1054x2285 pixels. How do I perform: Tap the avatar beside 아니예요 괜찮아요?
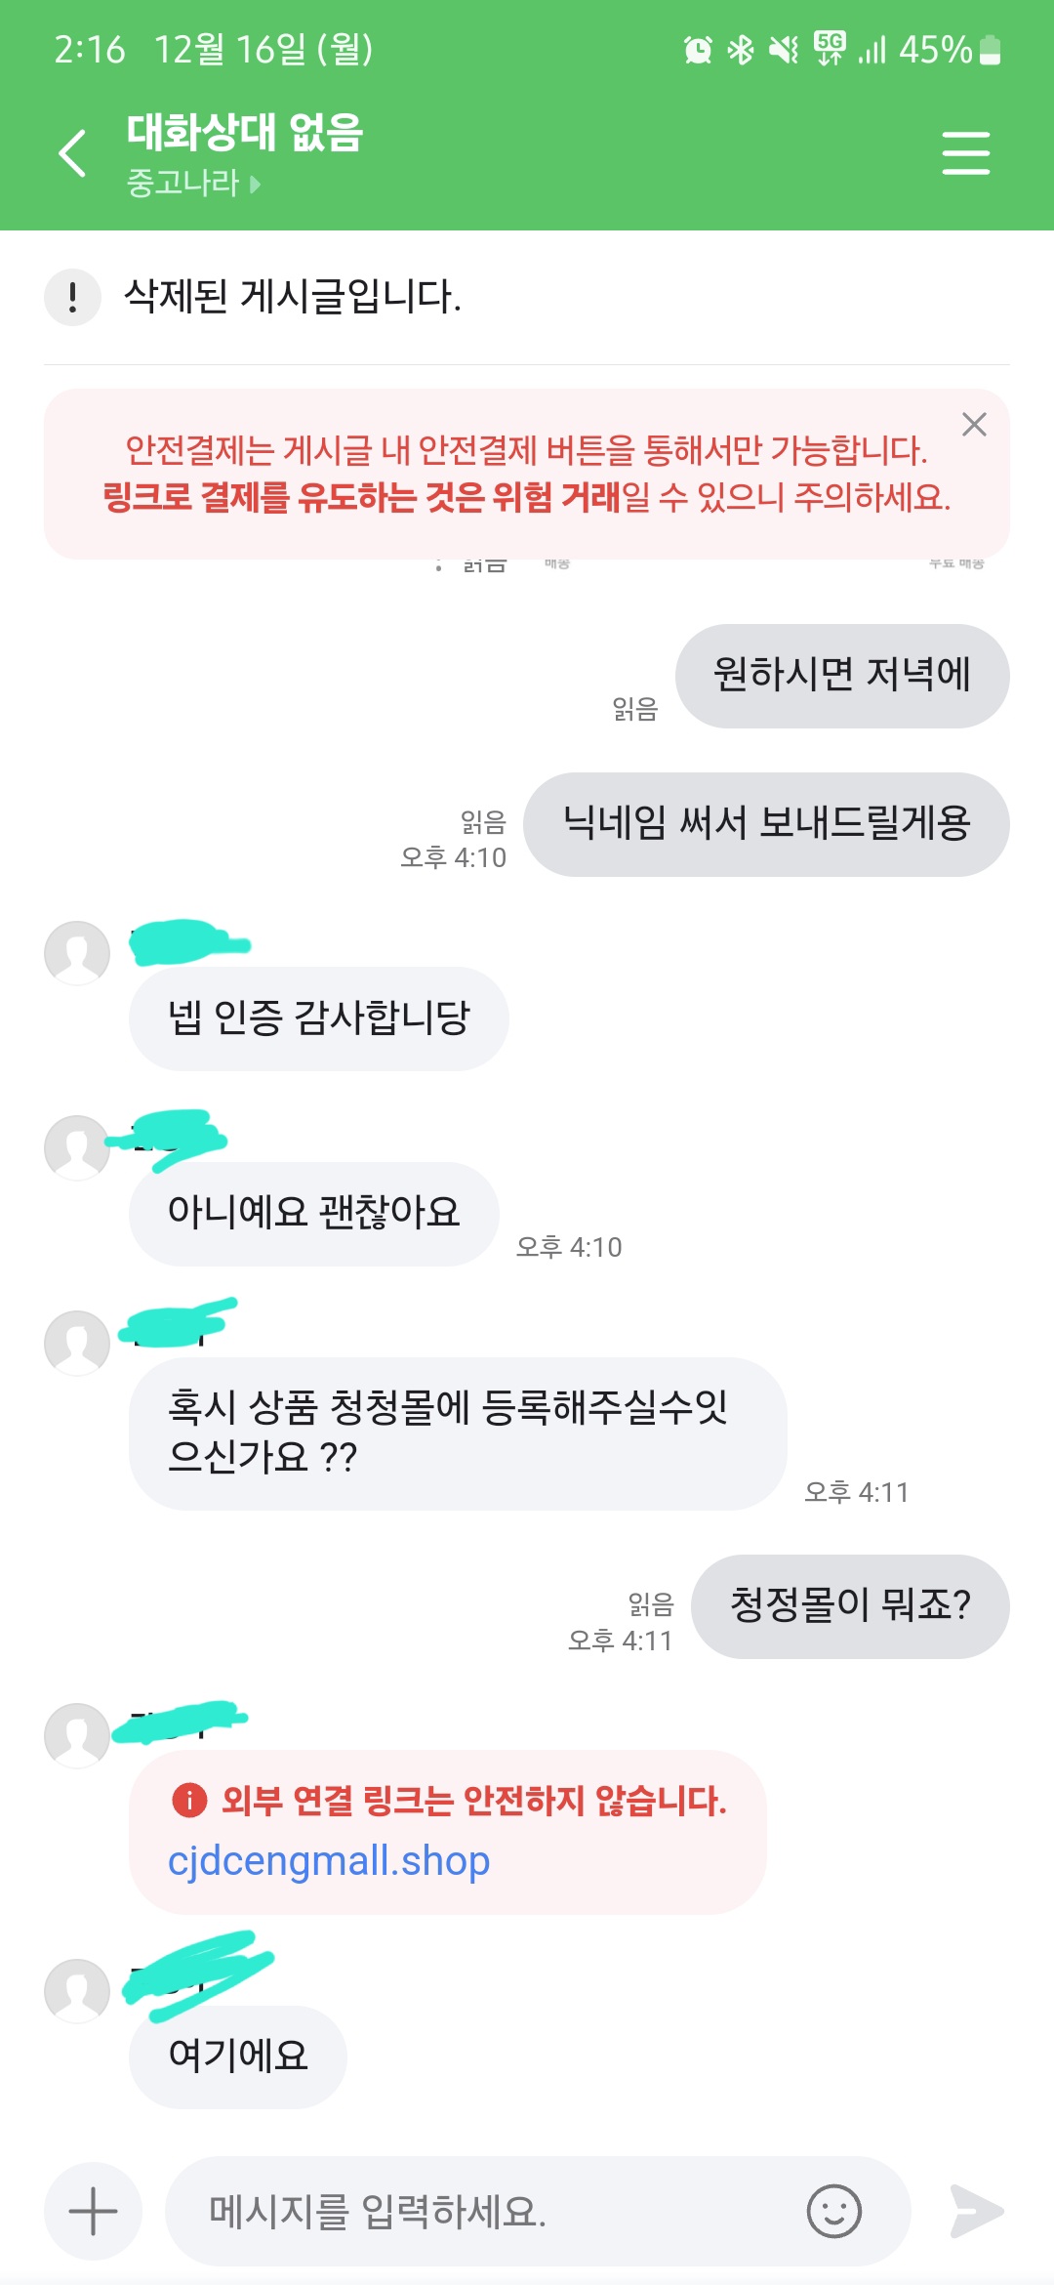click(x=77, y=1147)
